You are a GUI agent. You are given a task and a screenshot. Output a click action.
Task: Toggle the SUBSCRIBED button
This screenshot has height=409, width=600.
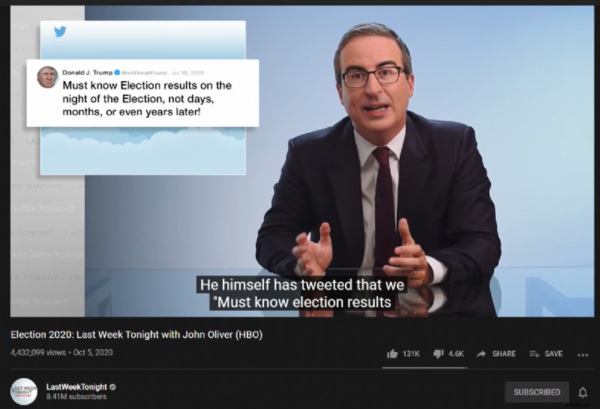click(x=537, y=392)
